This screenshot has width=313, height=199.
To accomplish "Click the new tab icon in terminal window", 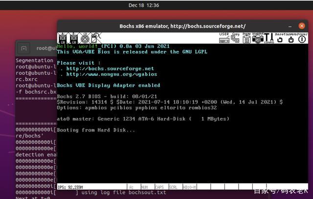I will 24,49.
